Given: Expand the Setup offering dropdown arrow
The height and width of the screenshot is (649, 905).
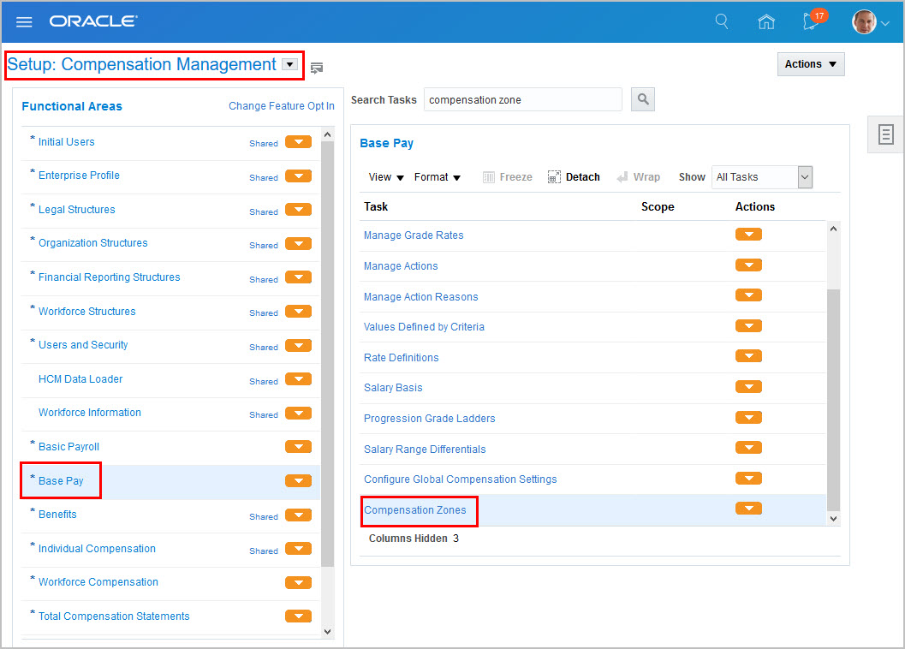Looking at the screenshot, I should click(x=290, y=65).
